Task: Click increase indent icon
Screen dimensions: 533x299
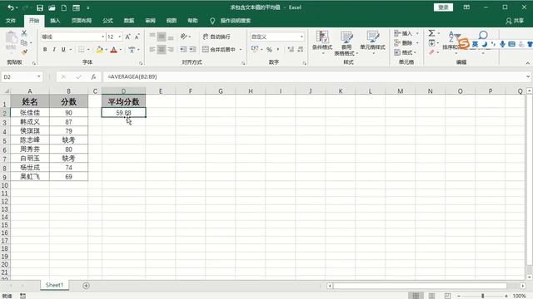Action: click(192, 50)
